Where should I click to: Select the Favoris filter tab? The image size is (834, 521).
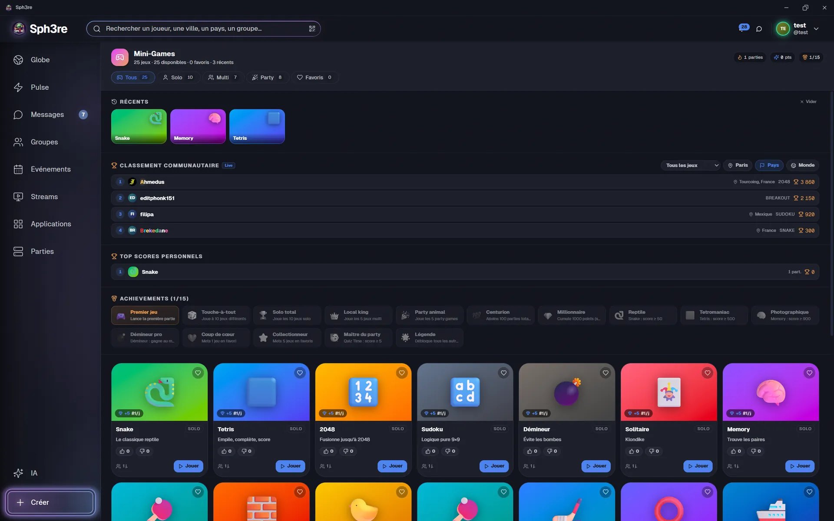pos(314,77)
